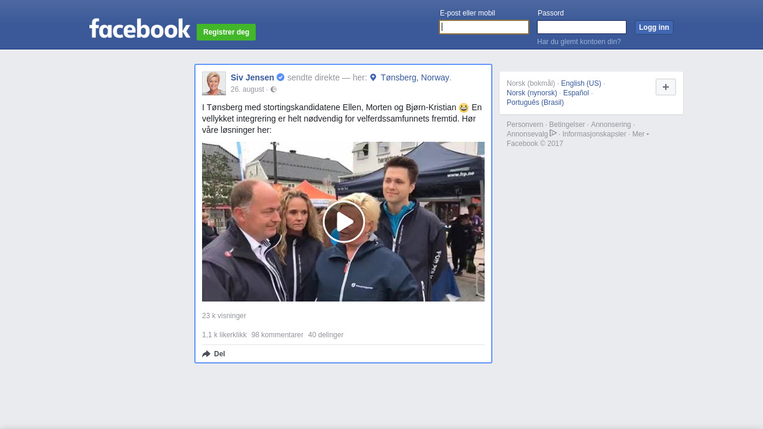Focus the Passord input field

coord(582,27)
